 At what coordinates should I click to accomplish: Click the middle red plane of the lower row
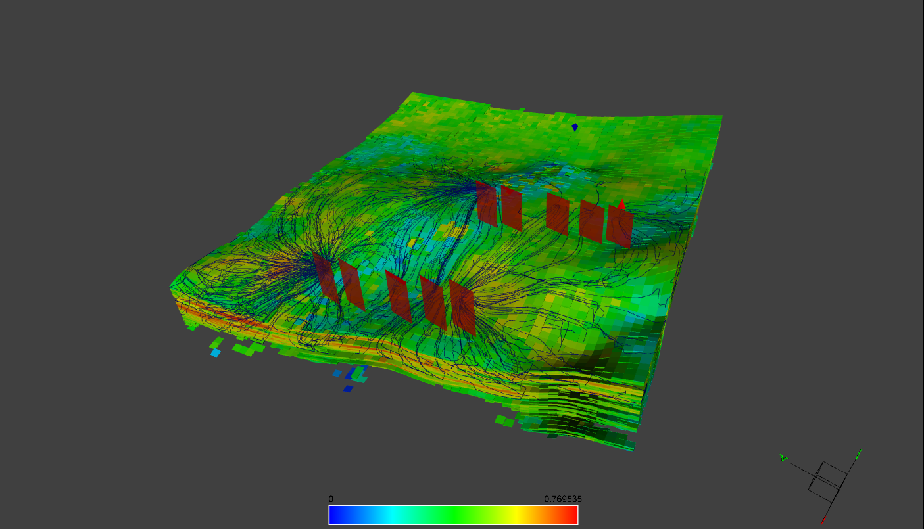[399, 296]
